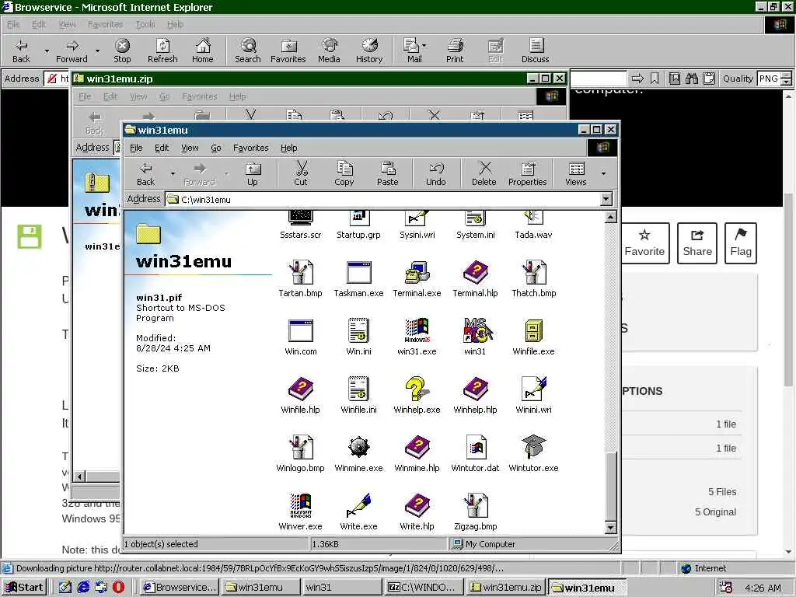796x597 pixels.
Task: Click Copy in win31emu toolbar
Action: coord(344,173)
